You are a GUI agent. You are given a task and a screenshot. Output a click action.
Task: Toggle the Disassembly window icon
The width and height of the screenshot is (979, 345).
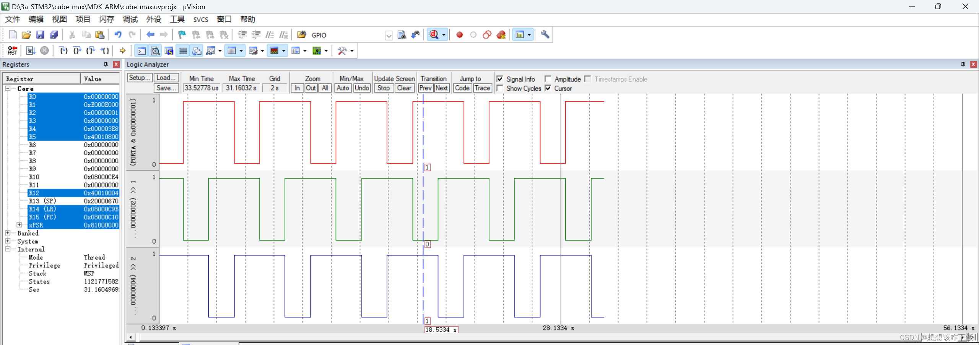coord(155,50)
